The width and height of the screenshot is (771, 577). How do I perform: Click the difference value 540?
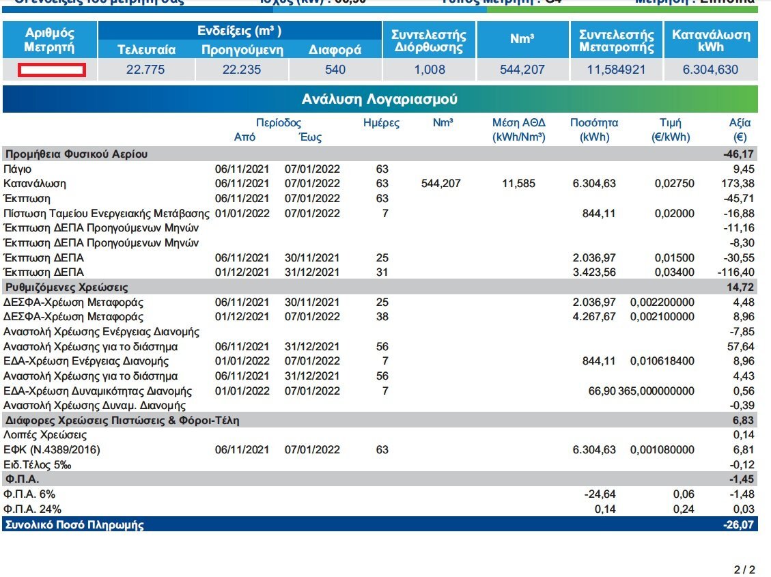(335, 69)
